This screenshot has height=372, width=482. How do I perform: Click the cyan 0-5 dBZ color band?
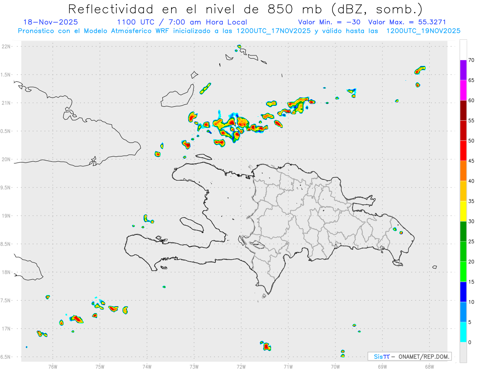tap(463, 332)
